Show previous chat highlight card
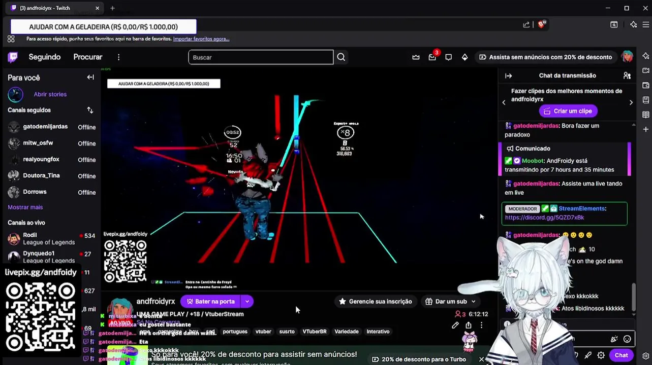Image resolution: width=652 pixels, height=365 pixels. [504, 102]
